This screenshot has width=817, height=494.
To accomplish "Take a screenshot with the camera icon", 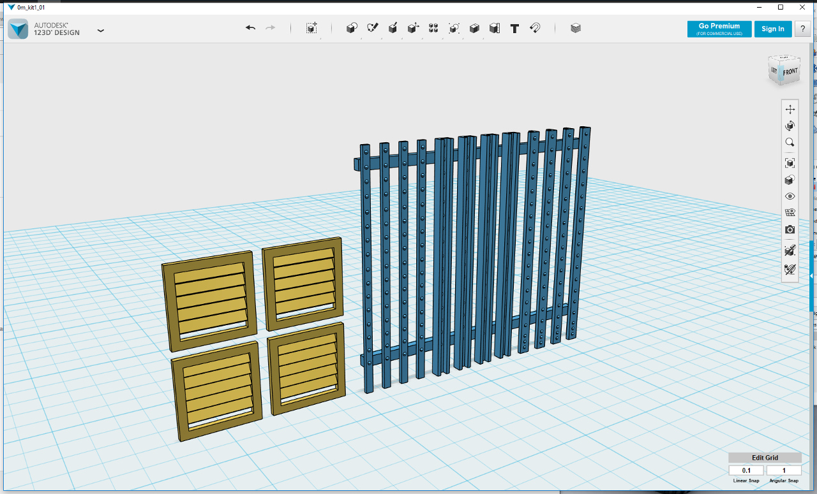I will point(790,229).
